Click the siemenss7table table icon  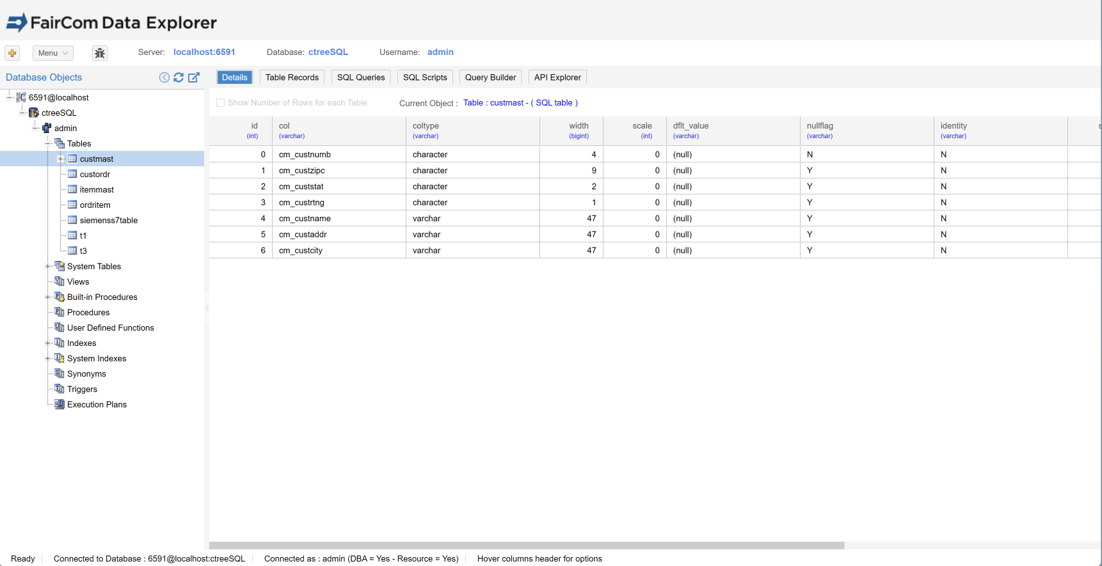(72, 220)
